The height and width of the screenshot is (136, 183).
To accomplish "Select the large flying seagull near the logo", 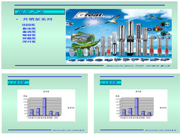I will point(113,19).
